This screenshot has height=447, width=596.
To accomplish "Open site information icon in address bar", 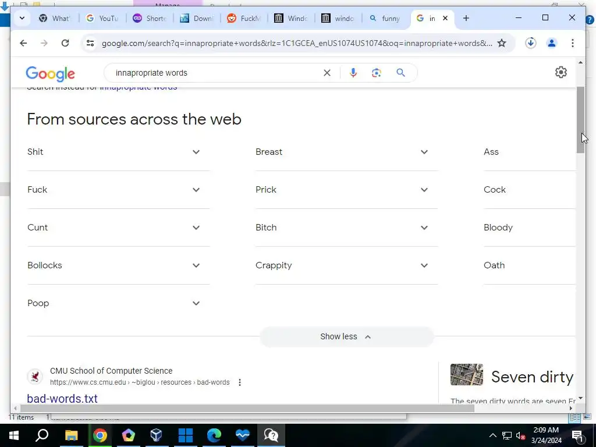I will click(x=90, y=43).
